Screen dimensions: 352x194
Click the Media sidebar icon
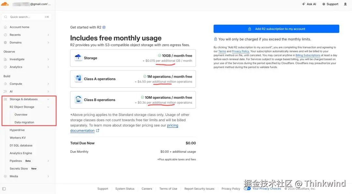pyautogui.click(x=6, y=176)
